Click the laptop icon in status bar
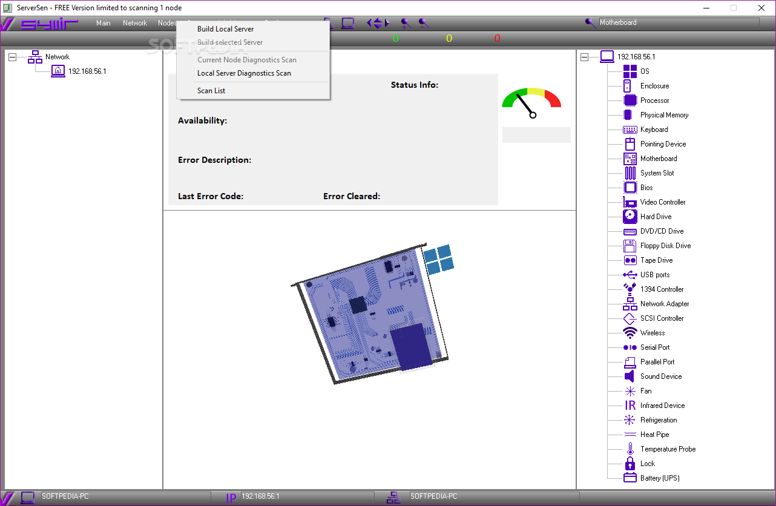This screenshot has height=506, width=776. pos(28,498)
